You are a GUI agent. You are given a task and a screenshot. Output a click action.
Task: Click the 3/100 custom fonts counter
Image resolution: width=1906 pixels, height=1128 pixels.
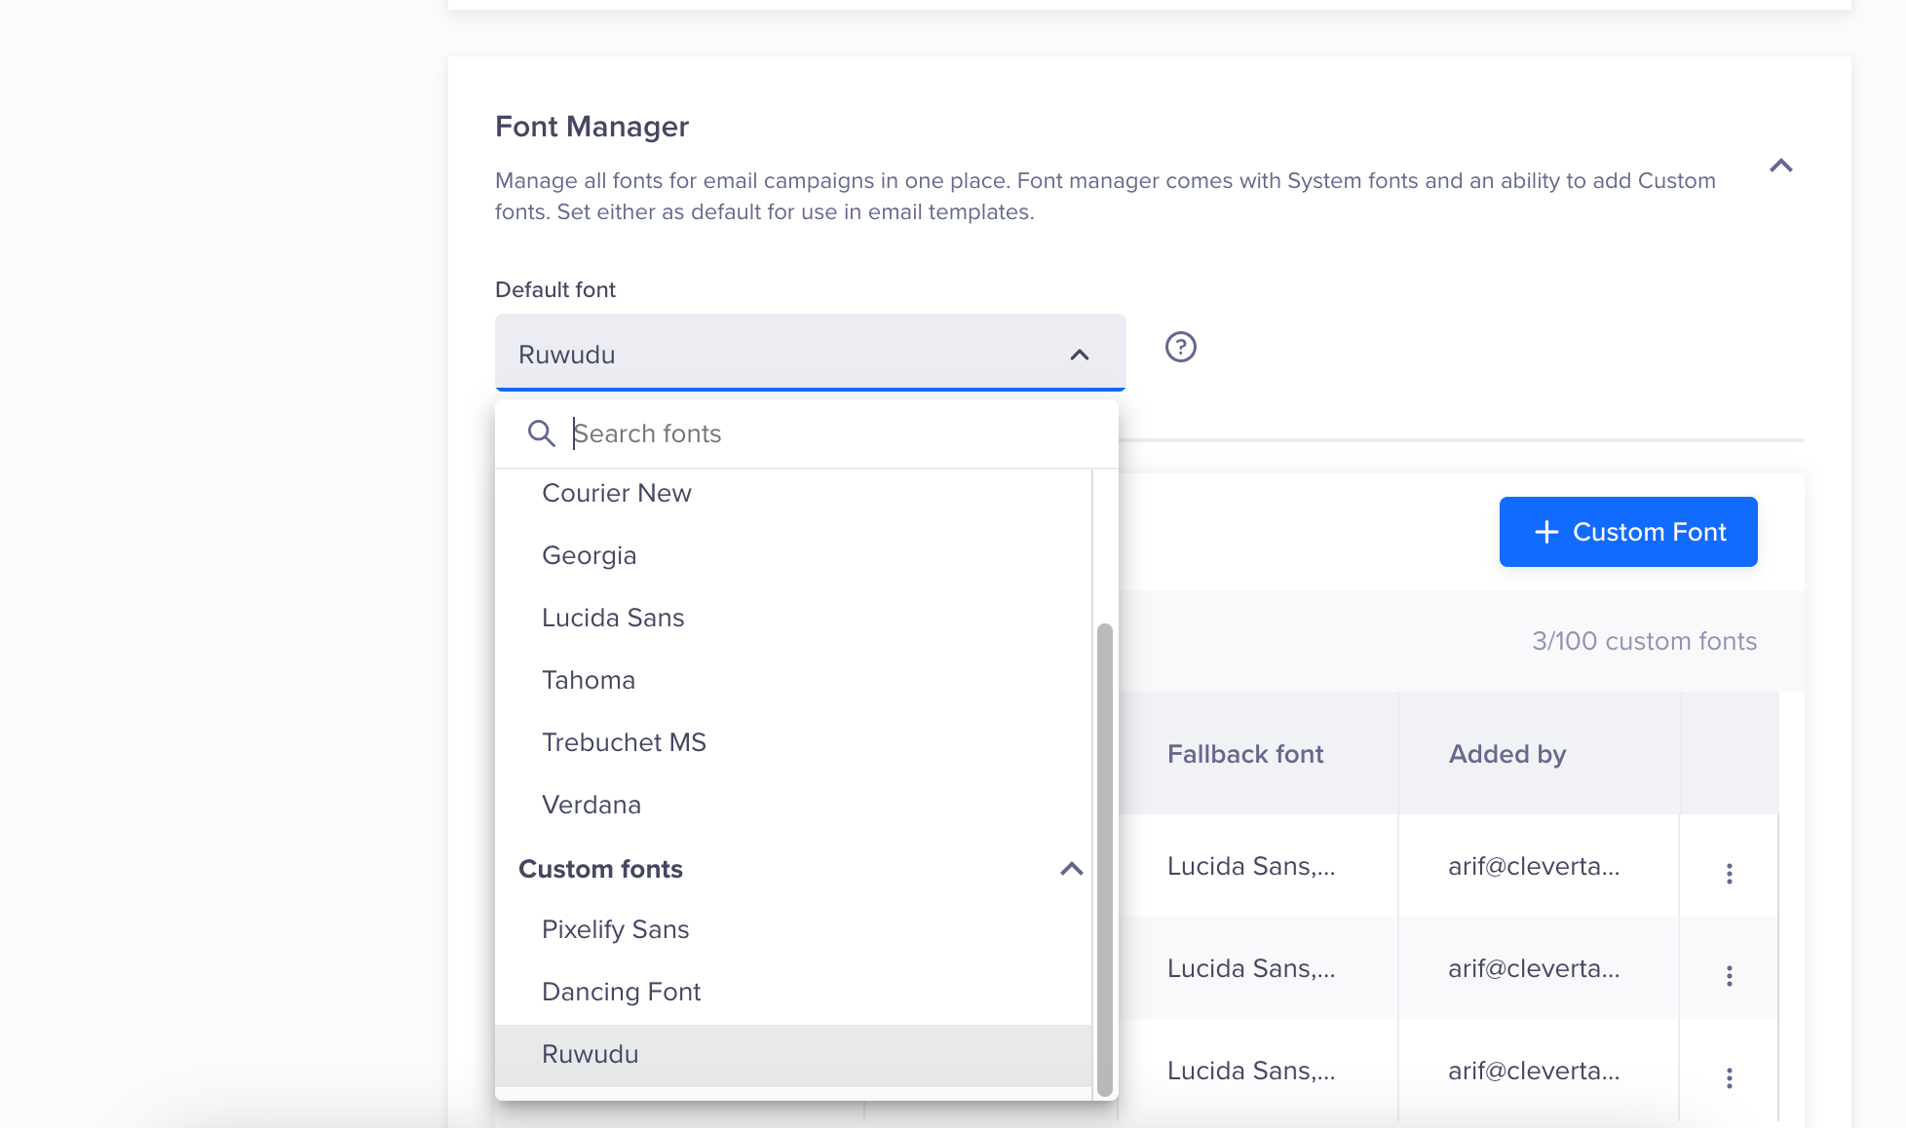tap(1644, 641)
